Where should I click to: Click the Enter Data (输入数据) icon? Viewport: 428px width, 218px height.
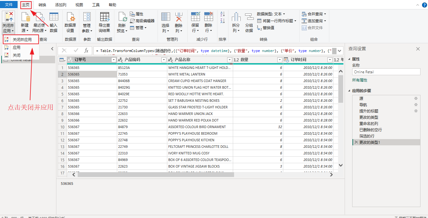54,17
